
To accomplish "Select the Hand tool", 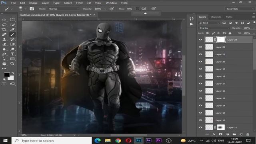I will click(x=4, y=64).
